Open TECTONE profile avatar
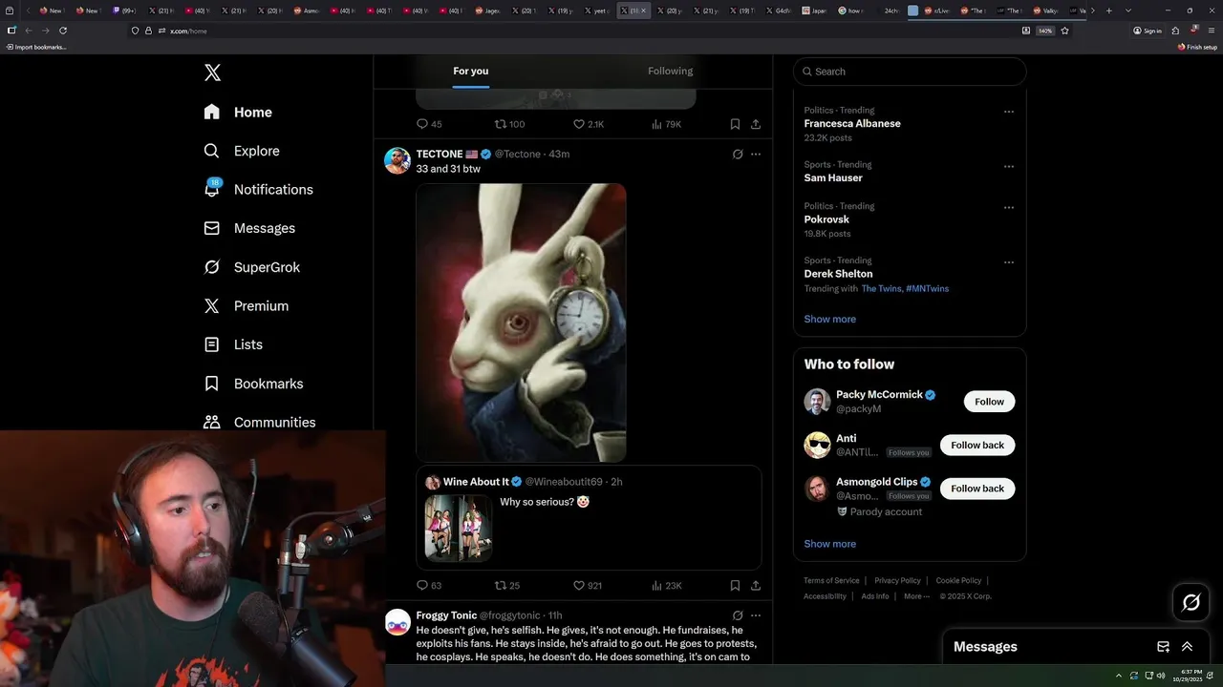Screen dimensions: 1223x687 tap(397, 160)
